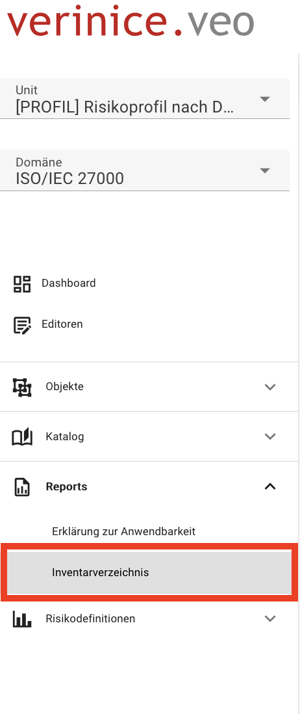Click the Risikoprofil unit selection field
The width and height of the screenshot is (300, 714).
145,99
